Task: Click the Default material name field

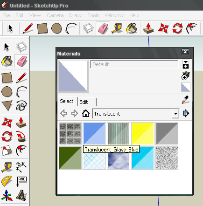Action: pos(134,64)
